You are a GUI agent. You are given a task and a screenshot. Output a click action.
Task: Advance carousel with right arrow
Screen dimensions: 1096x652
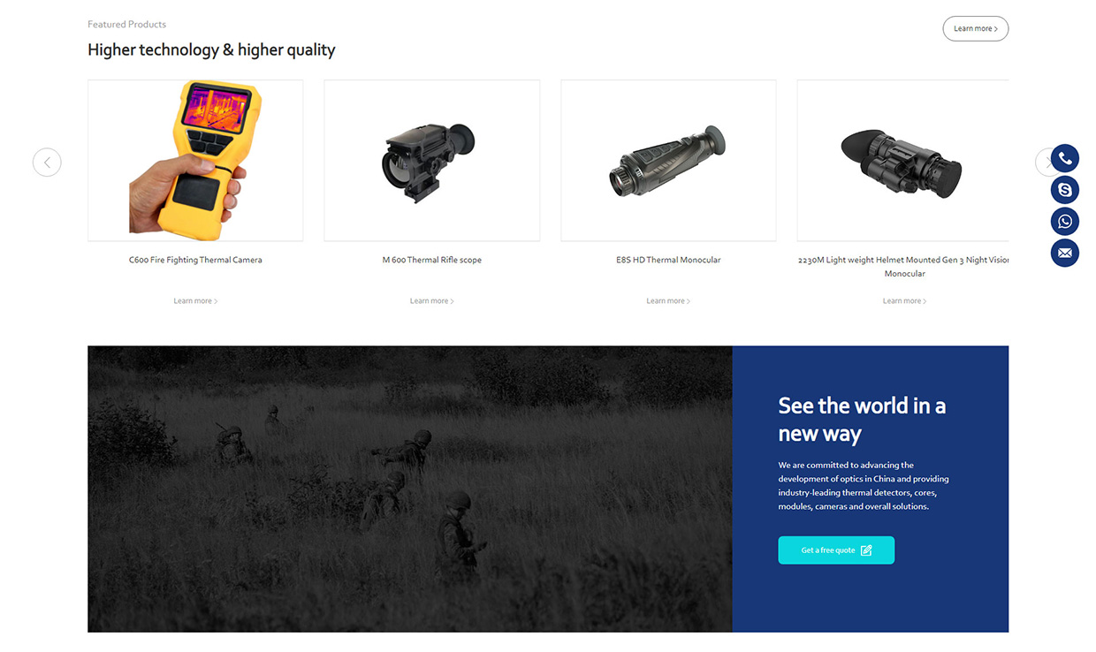click(1044, 163)
